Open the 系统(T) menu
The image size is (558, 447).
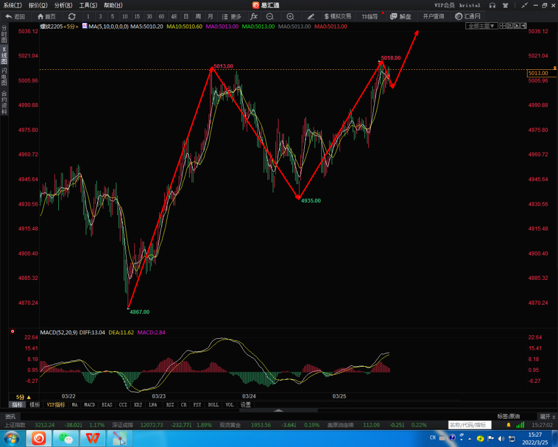click(x=12, y=5)
